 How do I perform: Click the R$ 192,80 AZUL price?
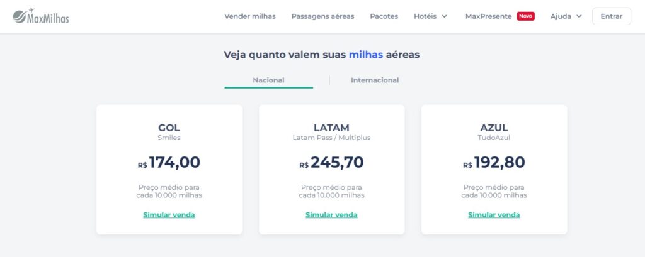(x=494, y=163)
